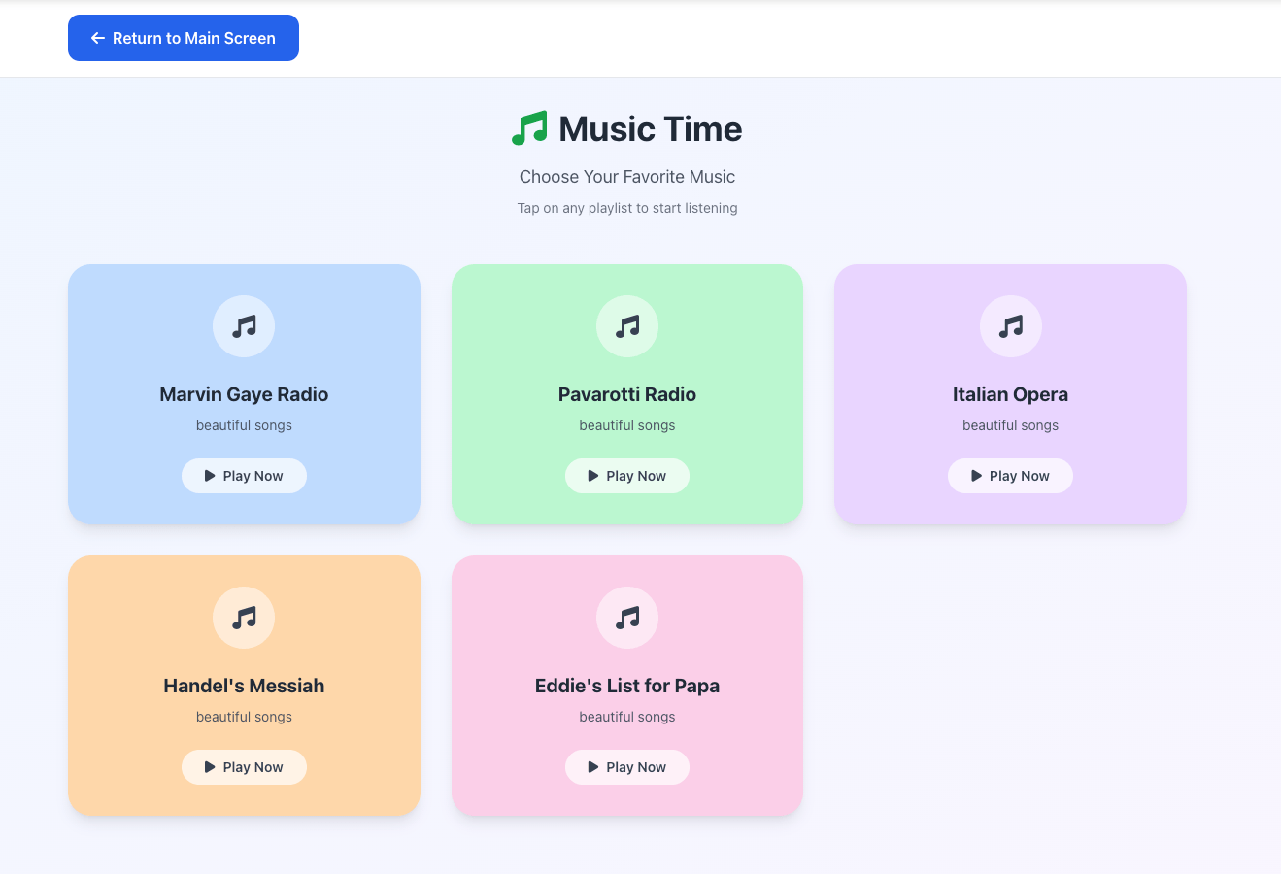Viewport: 1281px width, 874px height.
Task: Return to Main Screen
Action: coord(184,38)
